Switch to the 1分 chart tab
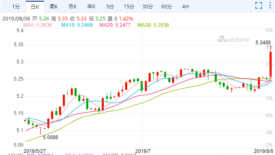275x155 pixels. [16, 7]
